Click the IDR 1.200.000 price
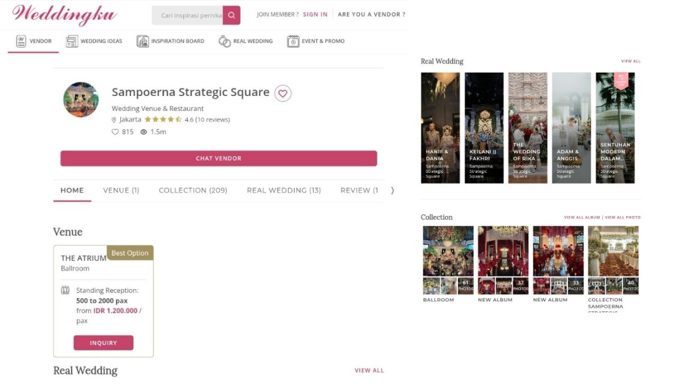The width and height of the screenshot is (684, 384). (115, 311)
